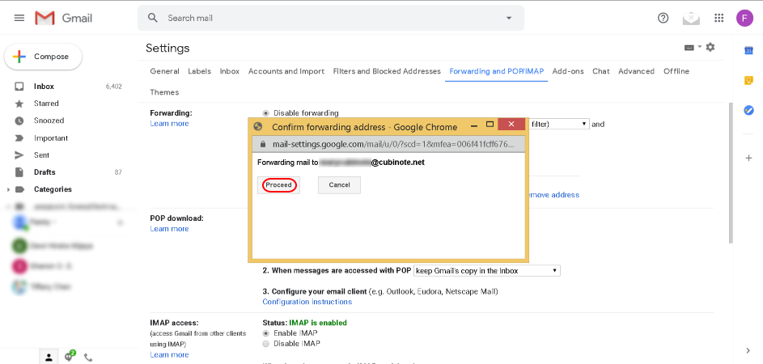This screenshot has height=364, width=763.
Task: Open Forwarding and POP/IMAP tab
Action: (496, 71)
